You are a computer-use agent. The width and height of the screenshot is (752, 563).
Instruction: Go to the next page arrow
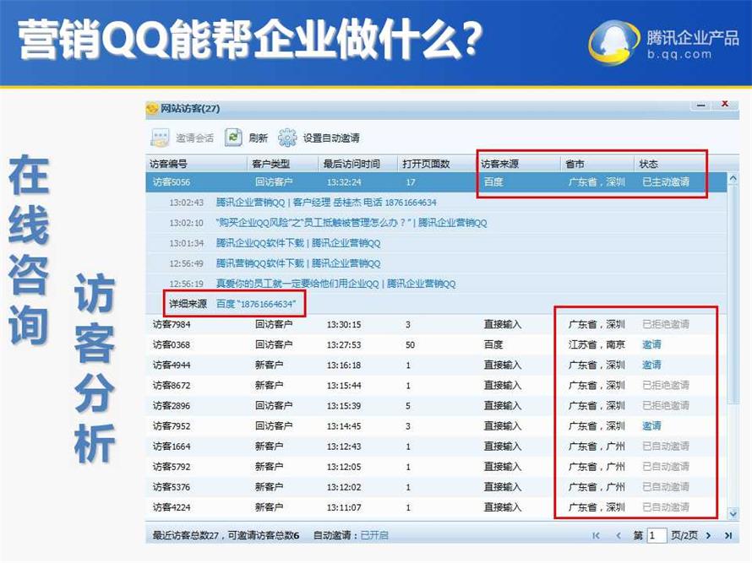tap(706, 535)
